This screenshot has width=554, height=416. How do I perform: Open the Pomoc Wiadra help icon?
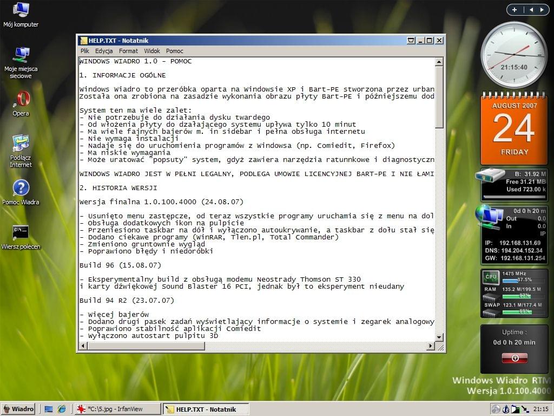pyautogui.click(x=21, y=192)
